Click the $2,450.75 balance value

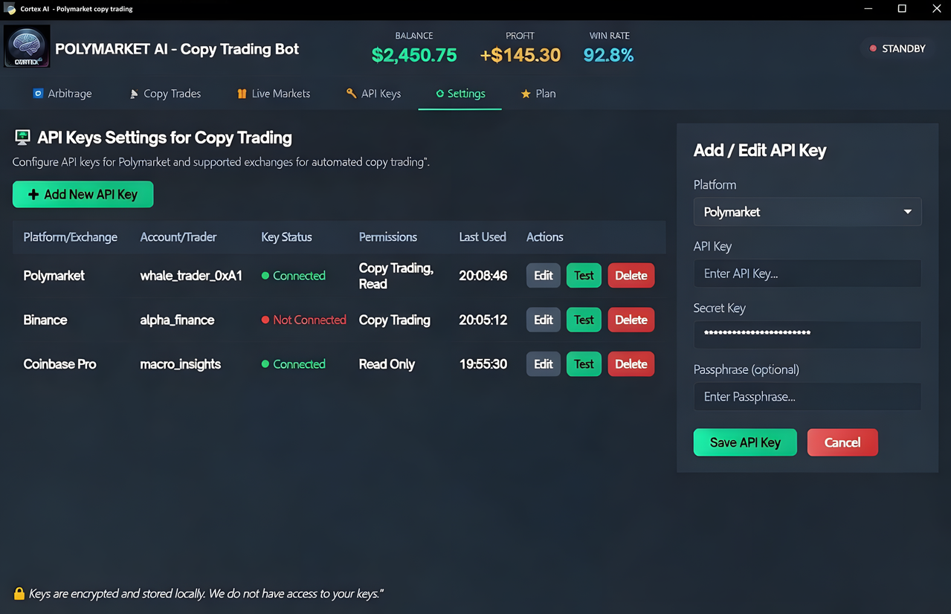tap(414, 55)
